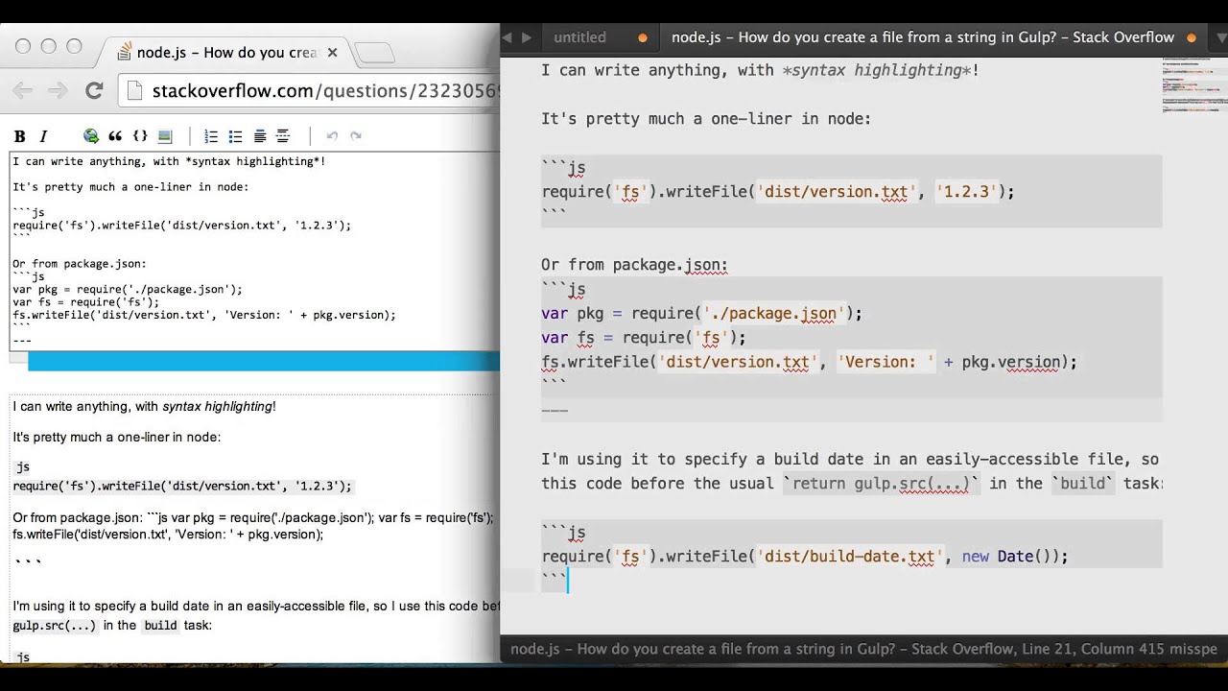1228x691 pixels.
Task: Close the node.js Chrome tab
Action: coord(332,52)
